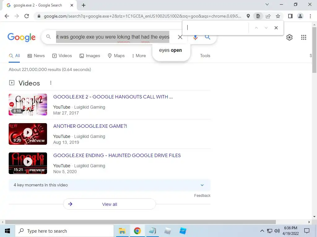Open the tab search chevron
The width and height of the screenshot is (317, 237).
tap(267, 4)
